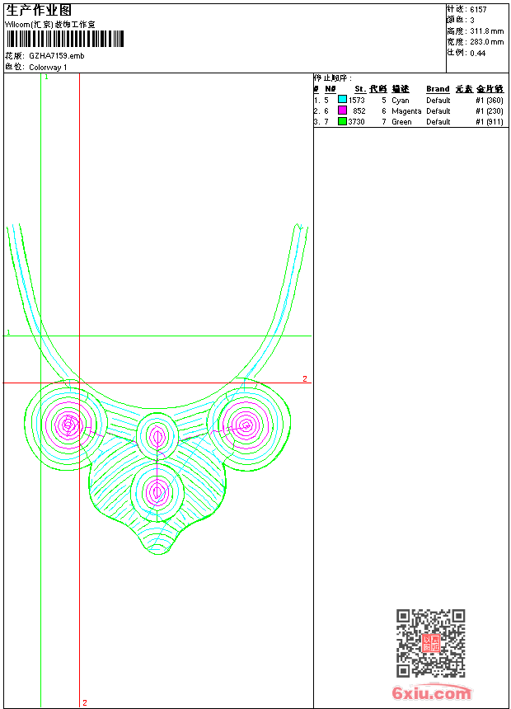Click the green color swatch in the thread list
Viewport: 511px width, 709px height.
[342, 121]
